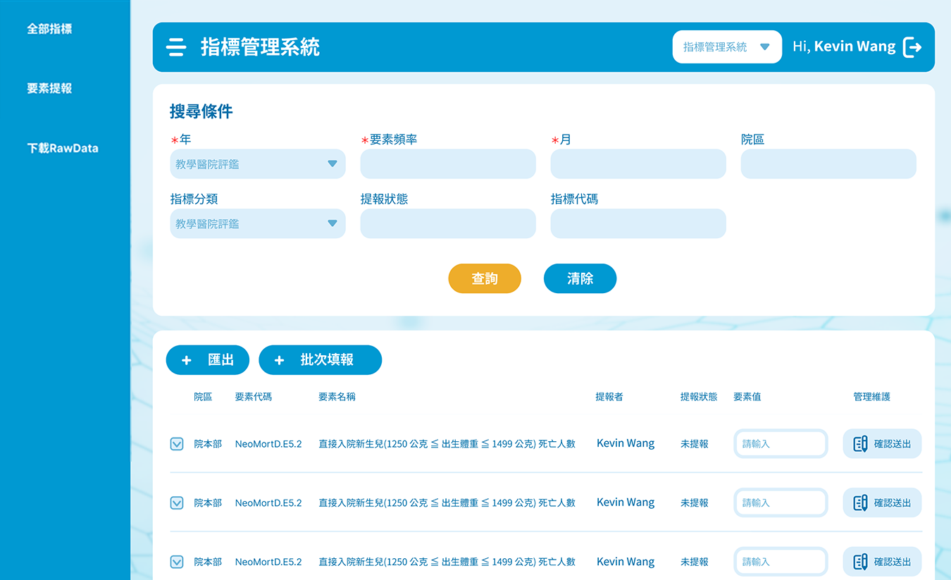Image resolution: width=951 pixels, height=580 pixels.
Task: Click the plus icon on 批次填報 button
Action: (x=279, y=360)
